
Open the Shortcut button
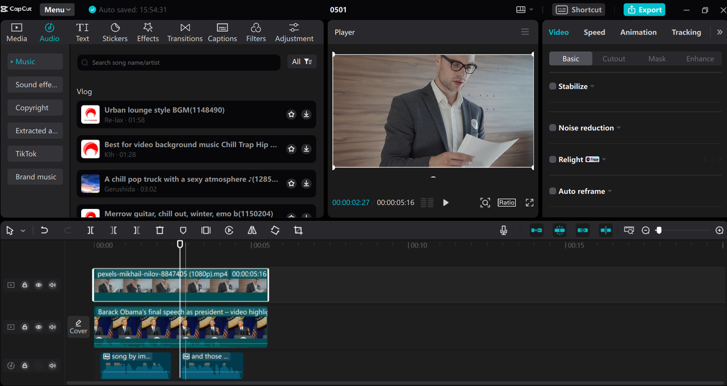pyautogui.click(x=578, y=10)
